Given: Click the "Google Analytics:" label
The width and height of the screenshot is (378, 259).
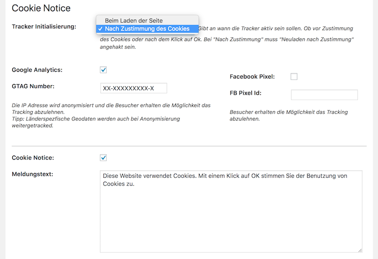Looking at the screenshot, I should (37, 70).
